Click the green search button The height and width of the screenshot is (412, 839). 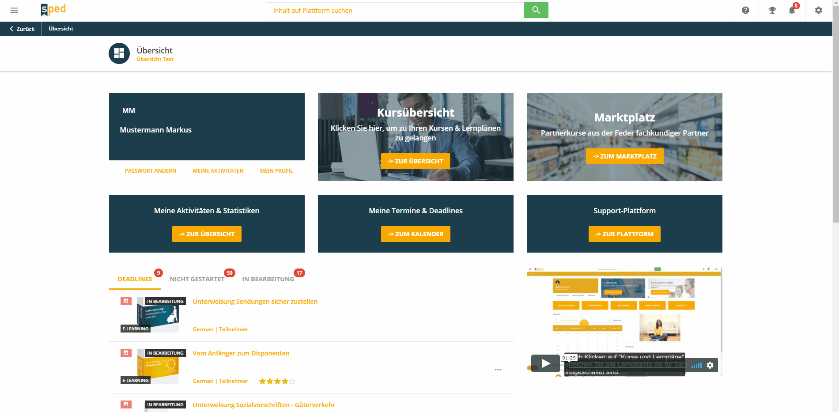click(x=536, y=10)
